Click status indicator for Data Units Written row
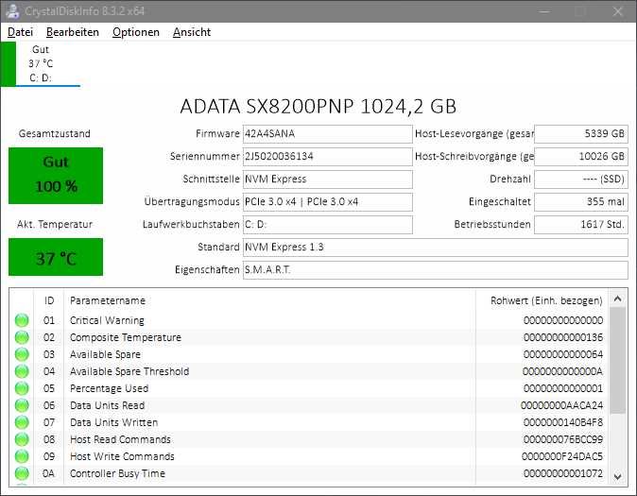Viewport: 637px width, 496px height. pyautogui.click(x=22, y=422)
